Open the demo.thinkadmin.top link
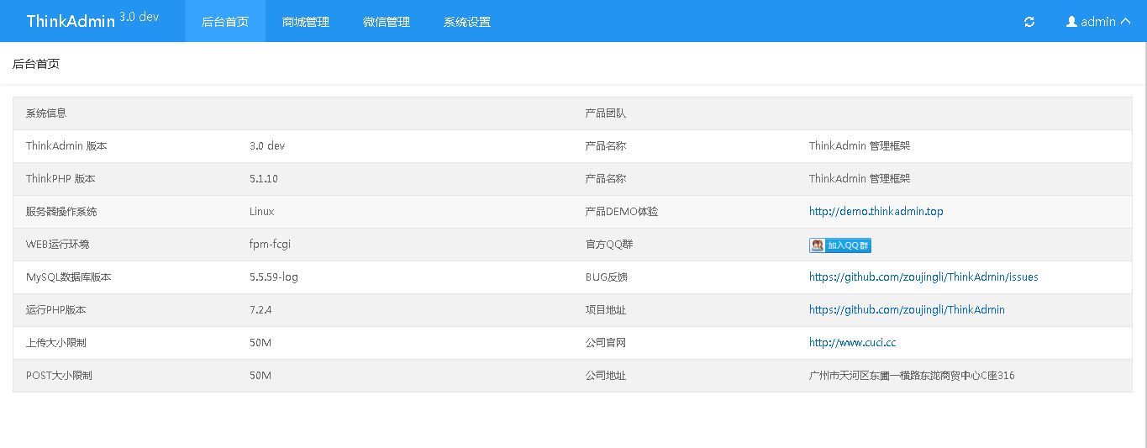The image size is (1147, 448). pyautogui.click(x=876, y=212)
